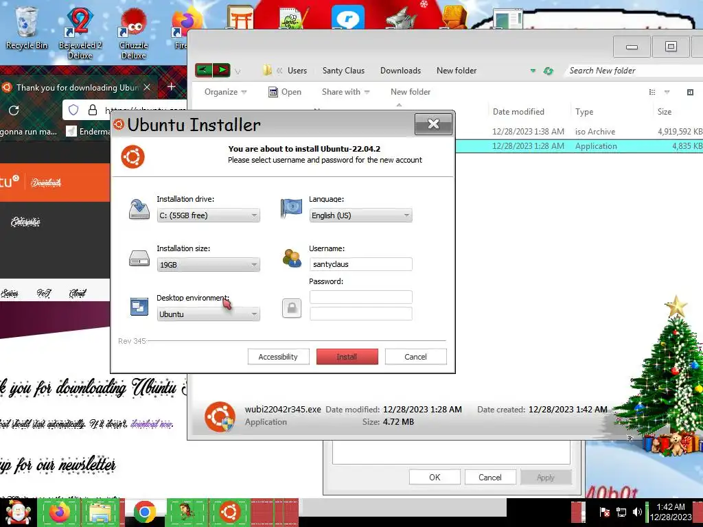
Task: Click Users in the Explorer address bar
Action: (x=297, y=71)
